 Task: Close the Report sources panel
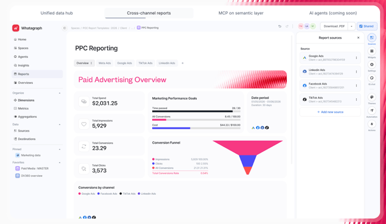pos(358,38)
